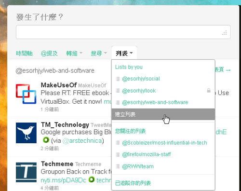Click the list page arrow link at right

pyautogui.click(x=223, y=70)
